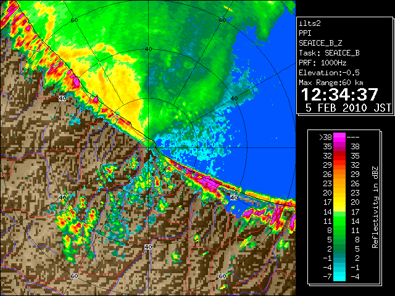395x296 pixels.
Task: Click the product name "SEAICE_B_Z"
Action: coord(320,43)
